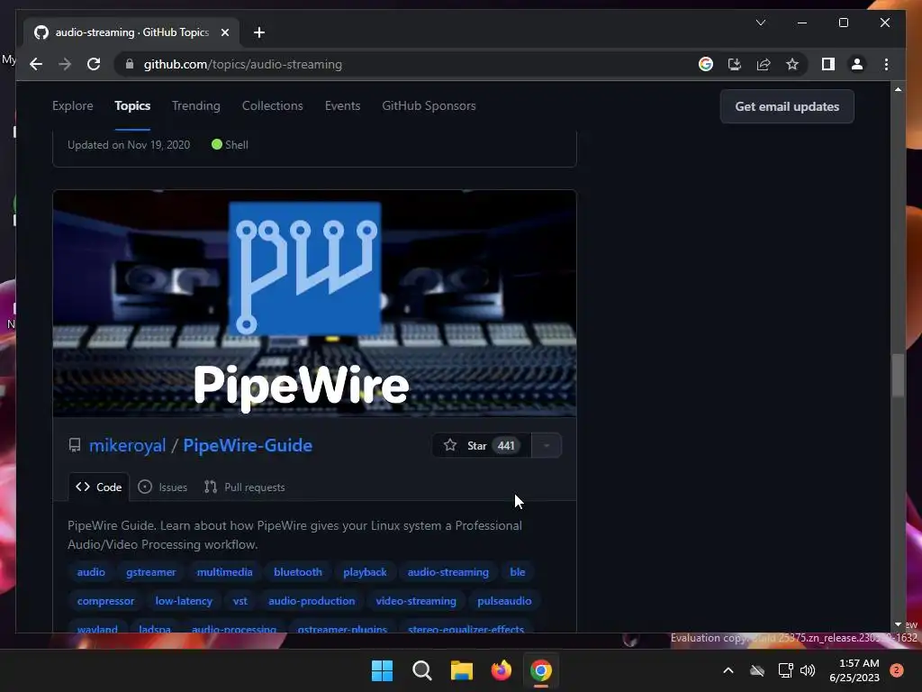Open the bluetooth topic tag
This screenshot has height=692, width=922.
298,572
